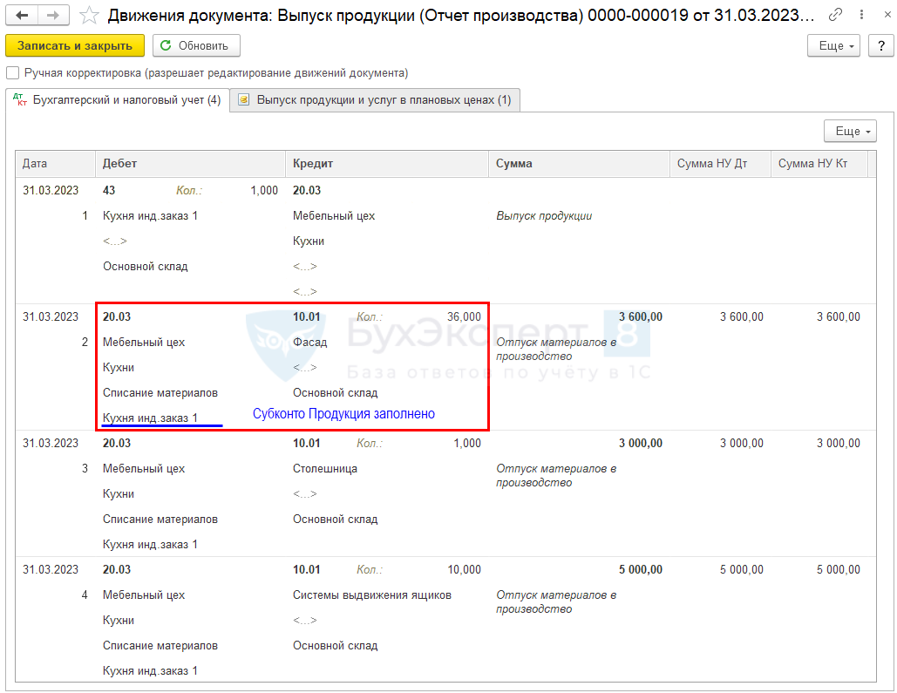
Task: Click the Записать и закрыть button
Action: pyautogui.click(x=75, y=46)
